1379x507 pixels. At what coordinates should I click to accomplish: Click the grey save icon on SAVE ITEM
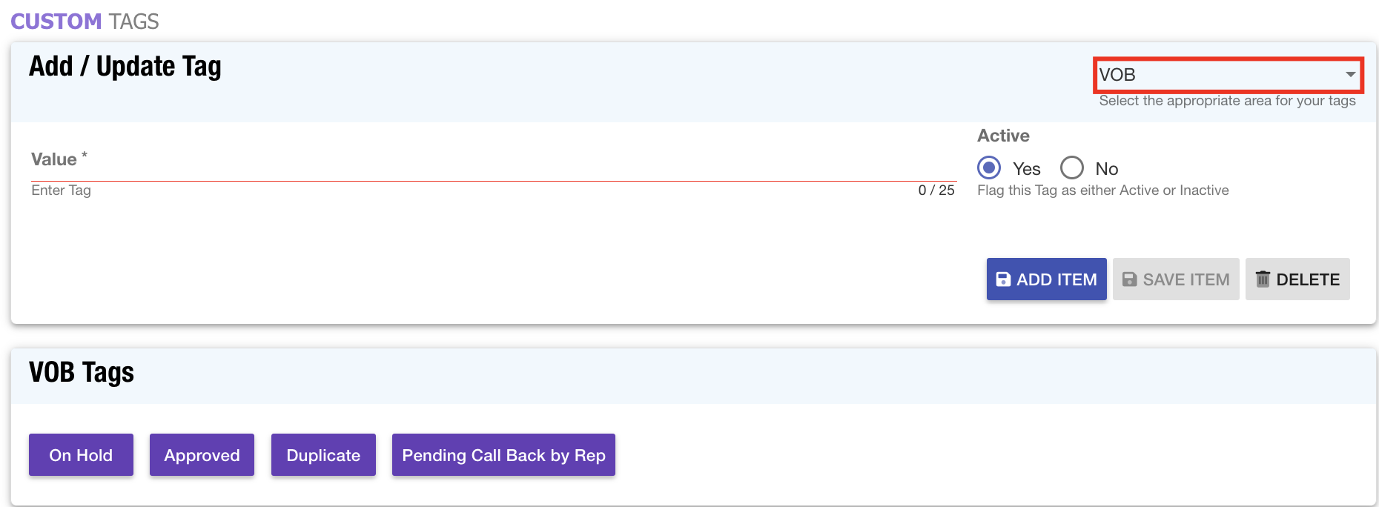[1129, 279]
